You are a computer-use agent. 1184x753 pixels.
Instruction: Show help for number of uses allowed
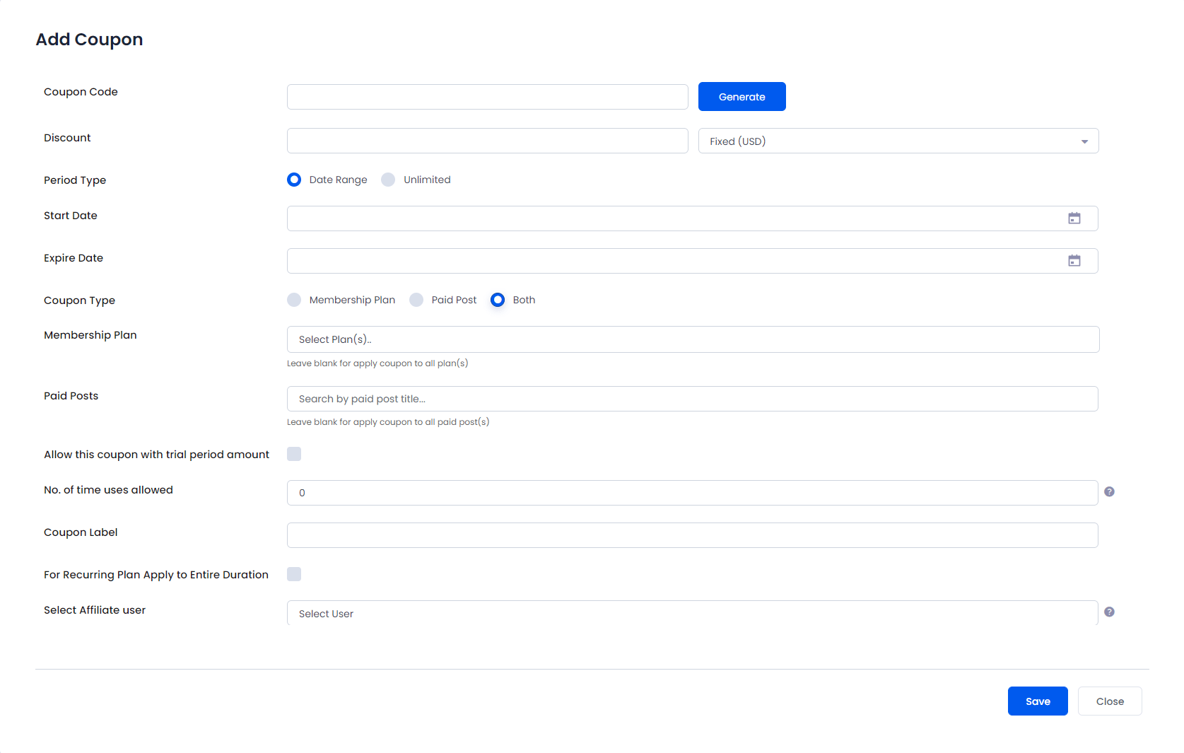click(x=1109, y=491)
